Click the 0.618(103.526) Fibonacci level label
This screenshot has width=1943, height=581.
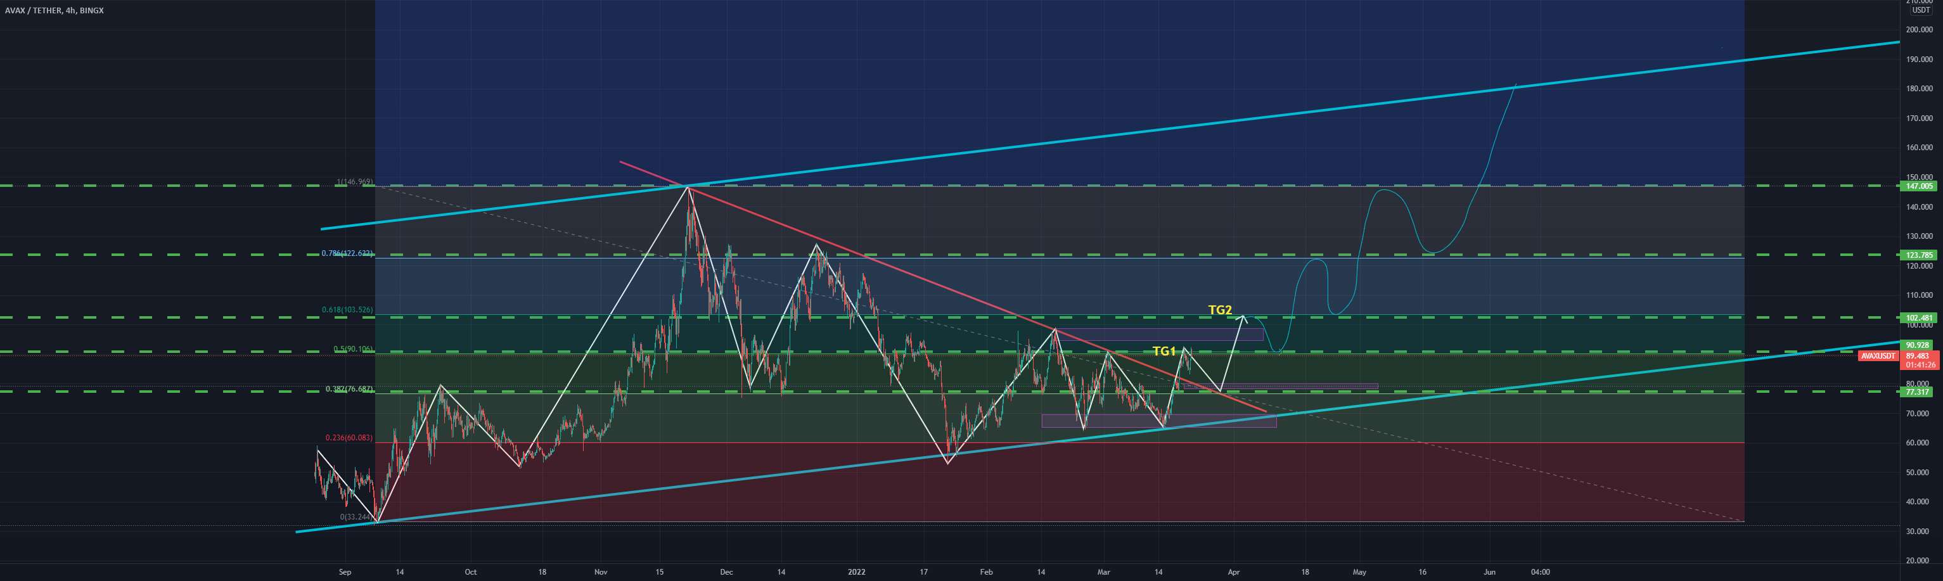coord(348,310)
